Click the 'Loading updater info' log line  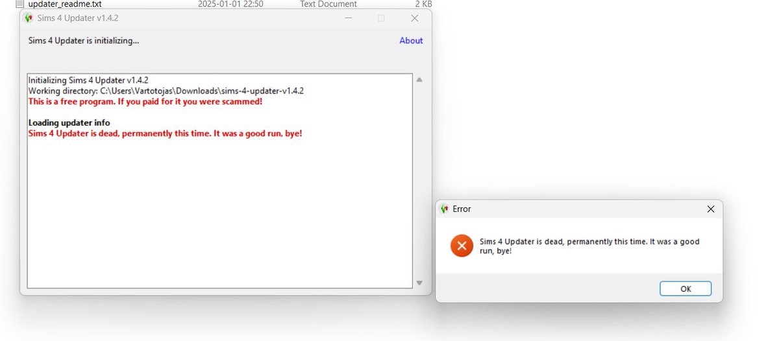69,123
